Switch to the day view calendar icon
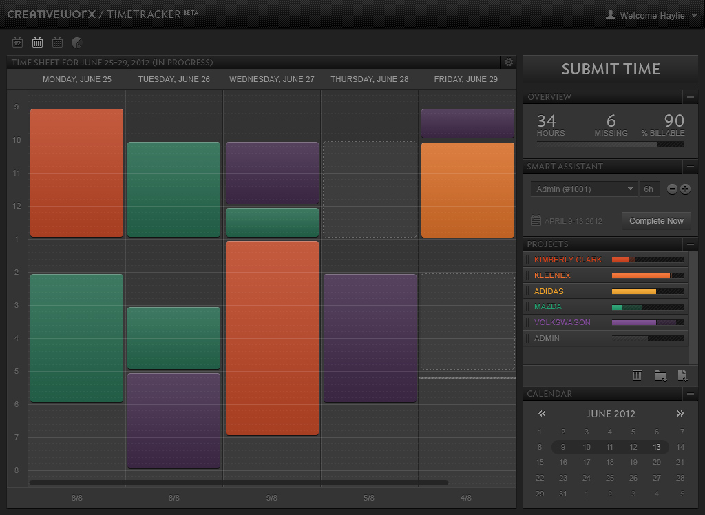This screenshot has height=515, width=705. (x=17, y=42)
